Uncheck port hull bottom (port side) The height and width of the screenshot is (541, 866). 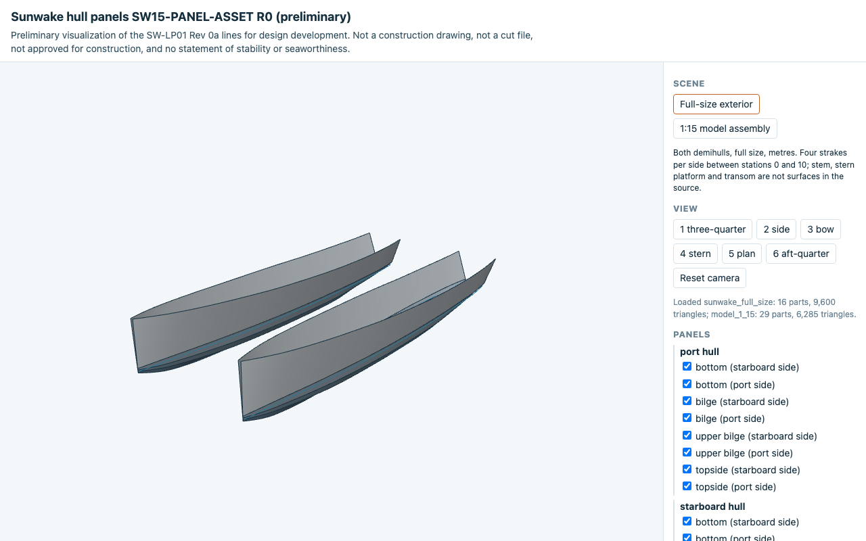(687, 384)
